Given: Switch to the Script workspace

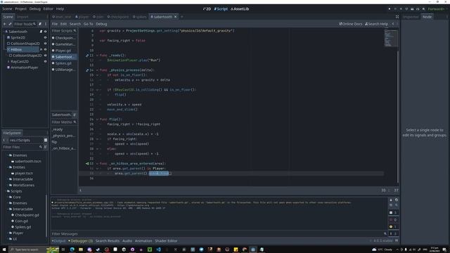Looking at the screenshot, I should 221,9.
